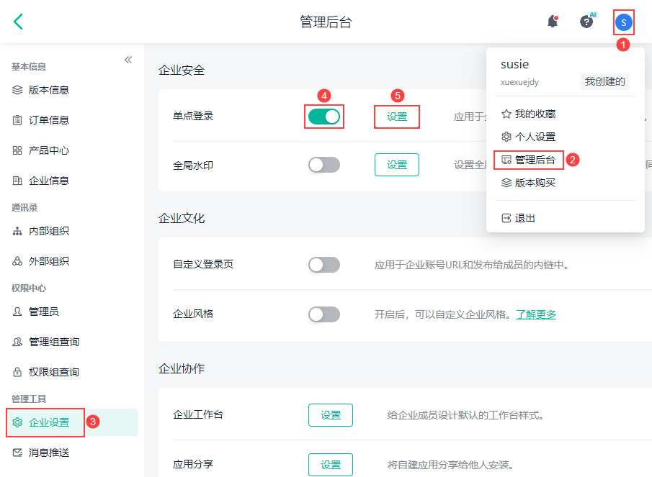This screenshot has width=652, height=477.
Task: Open 产品中心 in the sidebar
Action: click(49, 150)
